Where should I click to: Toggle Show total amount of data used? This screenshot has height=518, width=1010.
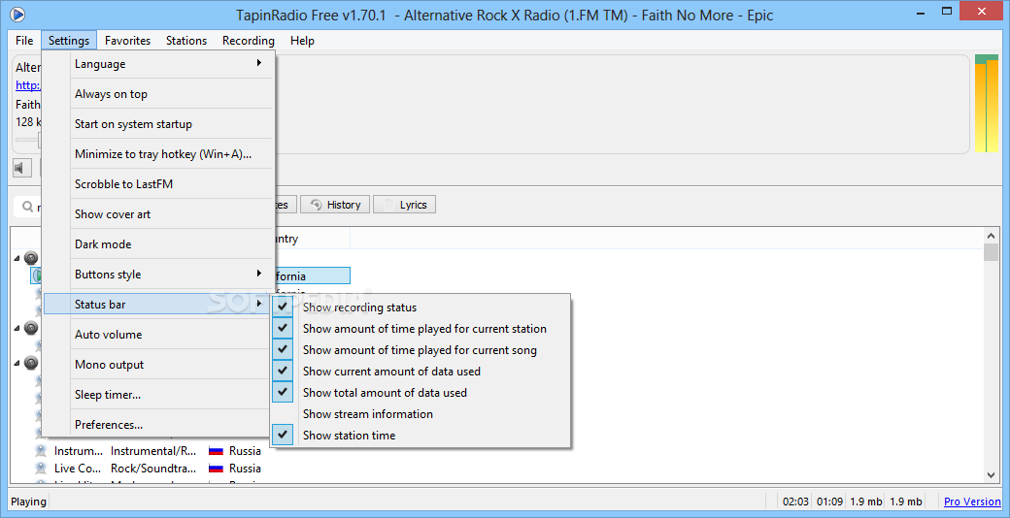(421, 393)
